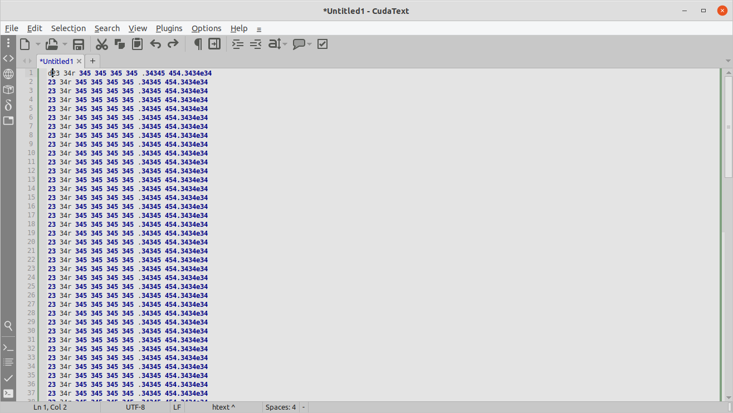
Task: Open the terminal icon at sidebar bottom
Action: (x=8, y=394)
